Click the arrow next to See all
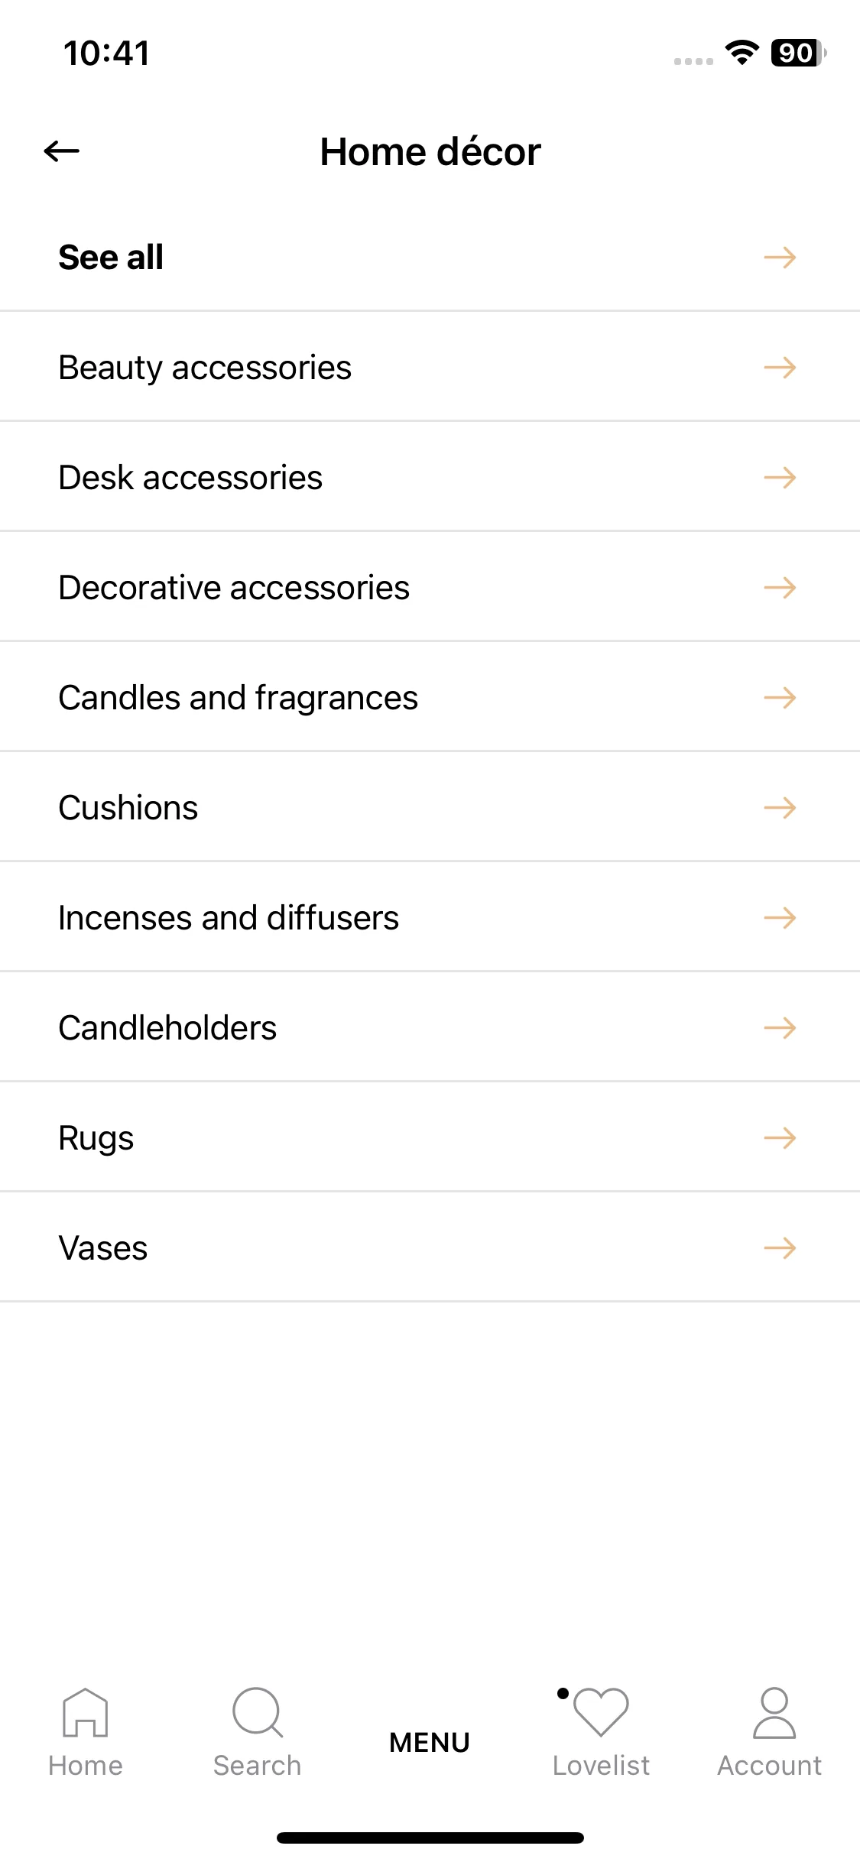Image resolution: width=860 pixels, height=1862 pixels. [780, 258]
